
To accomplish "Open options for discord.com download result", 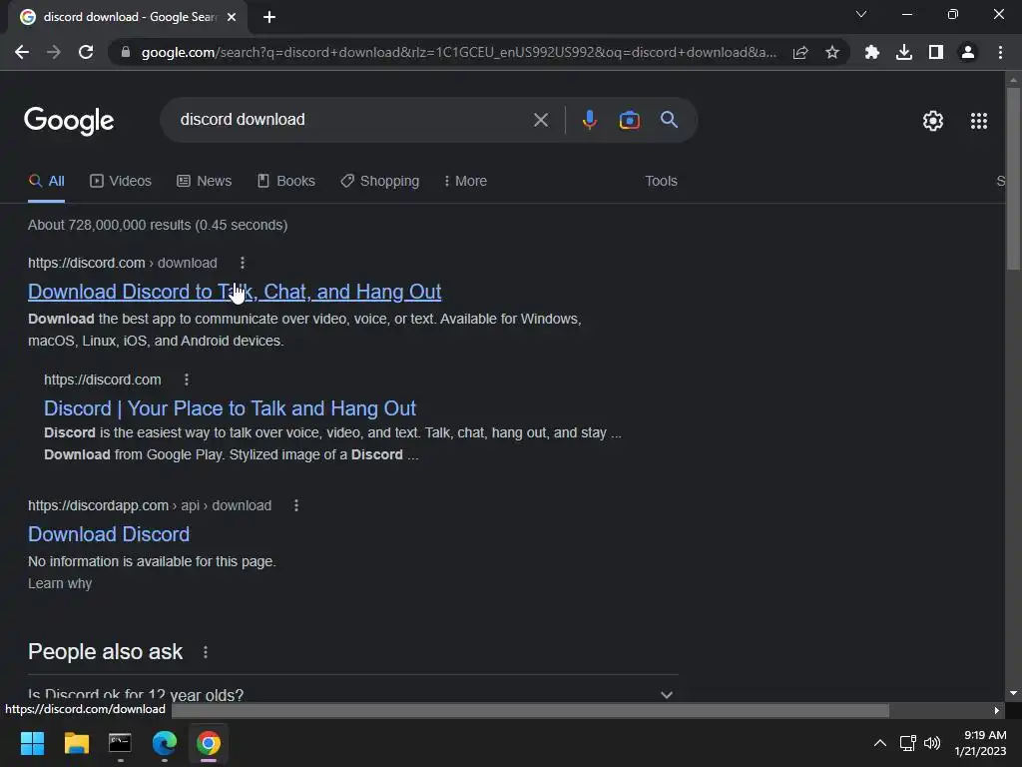I will [243, 263].
